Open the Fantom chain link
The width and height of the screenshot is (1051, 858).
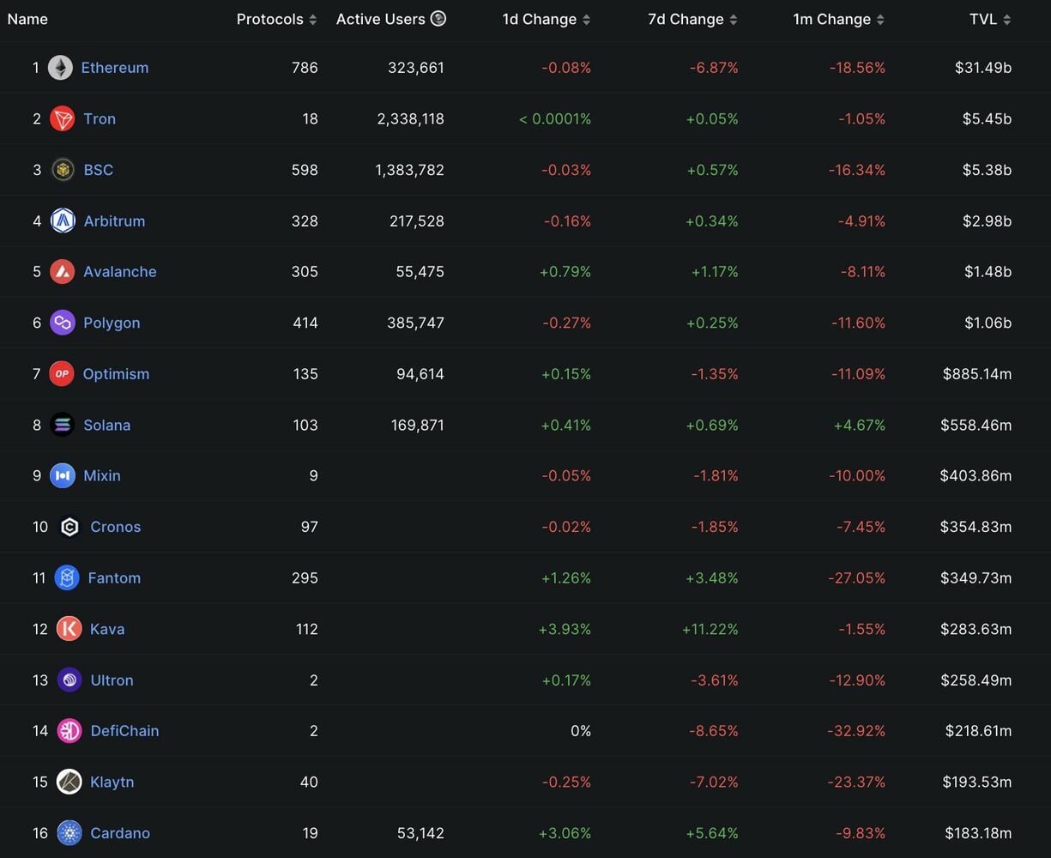tap(114, 578)
